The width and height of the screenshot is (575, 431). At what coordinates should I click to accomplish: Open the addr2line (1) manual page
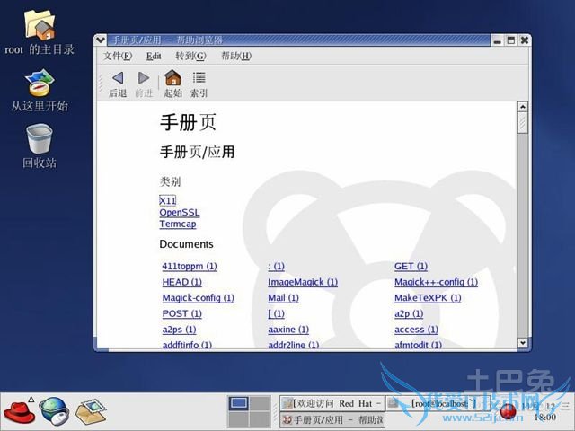(x=294, y=345)
